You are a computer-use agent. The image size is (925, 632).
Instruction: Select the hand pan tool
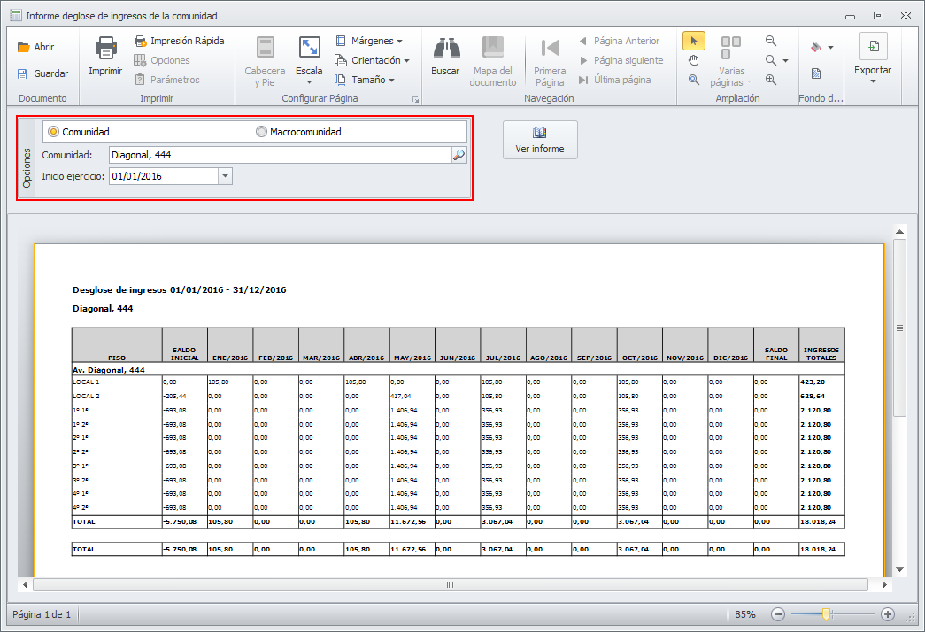tap(694, 60)
